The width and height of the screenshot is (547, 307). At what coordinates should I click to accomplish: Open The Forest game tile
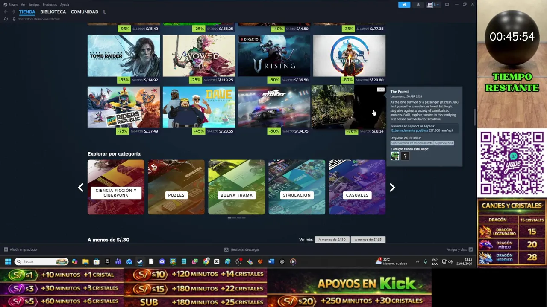pyautogui.click(x=349, y=107)
